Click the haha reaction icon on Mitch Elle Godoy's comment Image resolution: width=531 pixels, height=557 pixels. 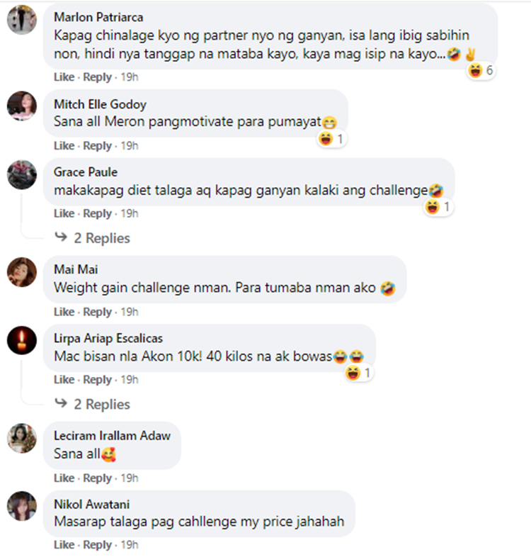[326, 138]
